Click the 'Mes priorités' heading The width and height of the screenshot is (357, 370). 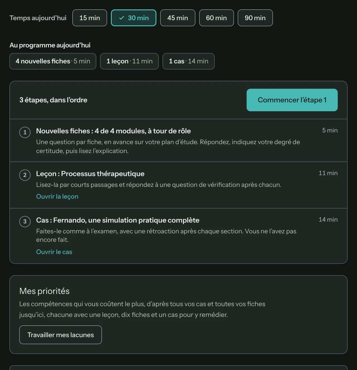point(44,291)
